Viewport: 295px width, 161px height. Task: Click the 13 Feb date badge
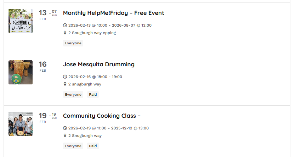(x=42, y=15)
